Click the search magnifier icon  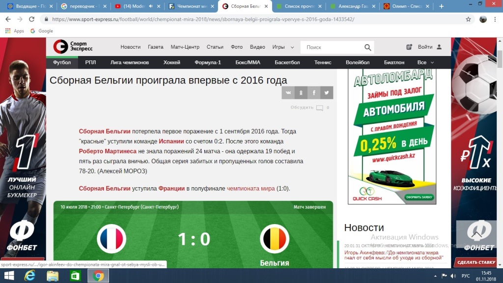pos(367,48)
